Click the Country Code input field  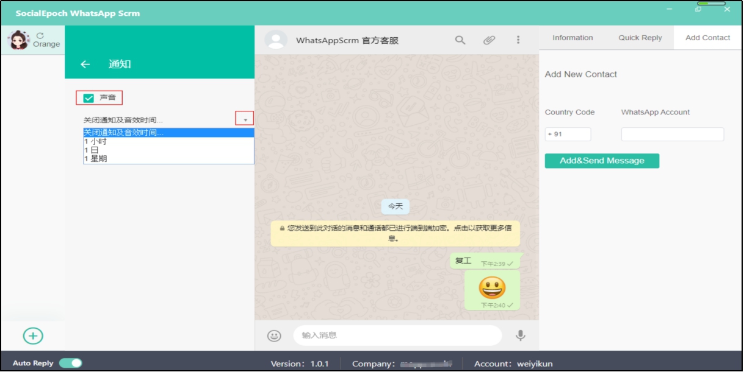pos(568,134)
